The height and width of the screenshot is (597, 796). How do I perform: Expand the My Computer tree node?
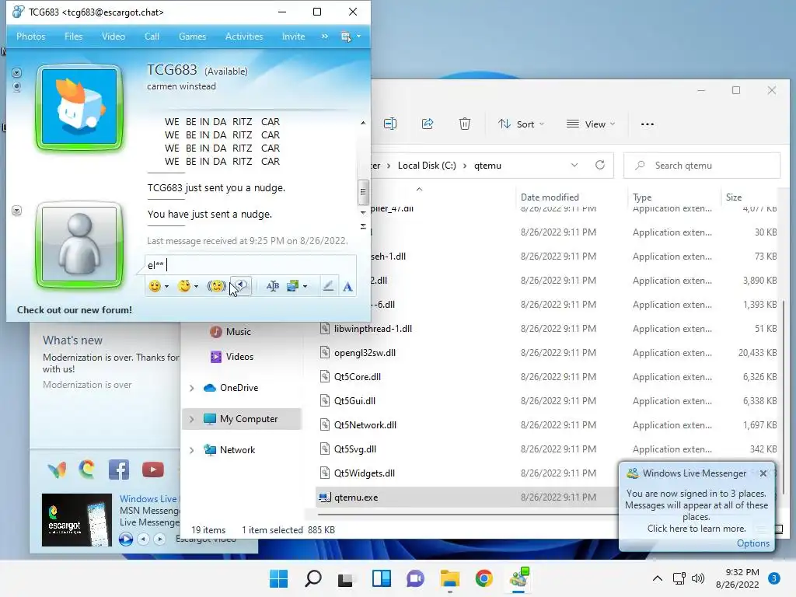point(192,419)
